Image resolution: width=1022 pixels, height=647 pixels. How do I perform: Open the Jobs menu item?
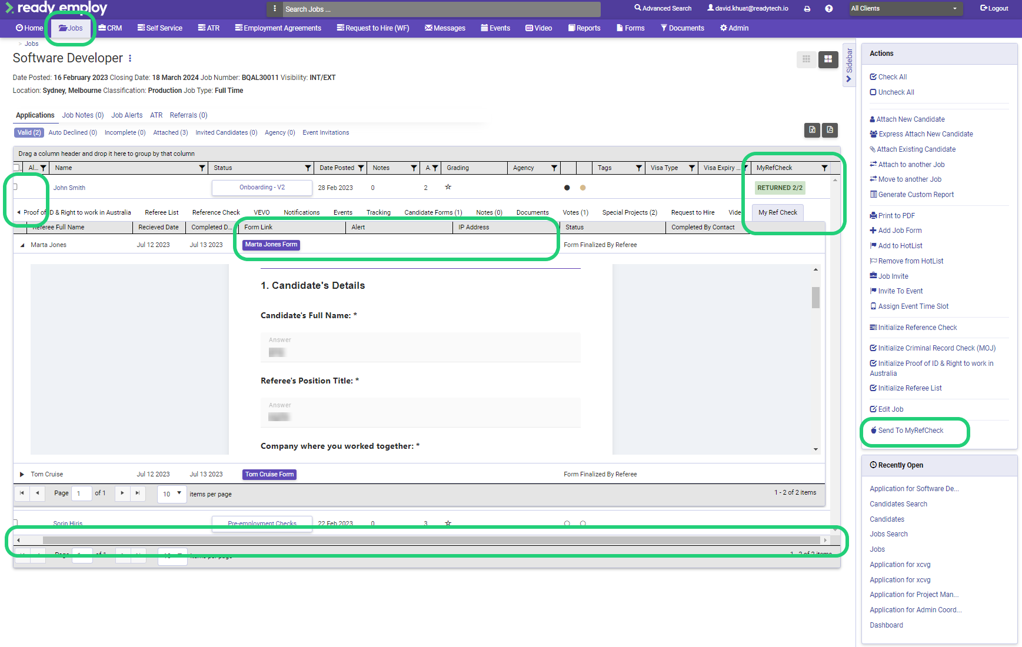(x=71, y=28)
